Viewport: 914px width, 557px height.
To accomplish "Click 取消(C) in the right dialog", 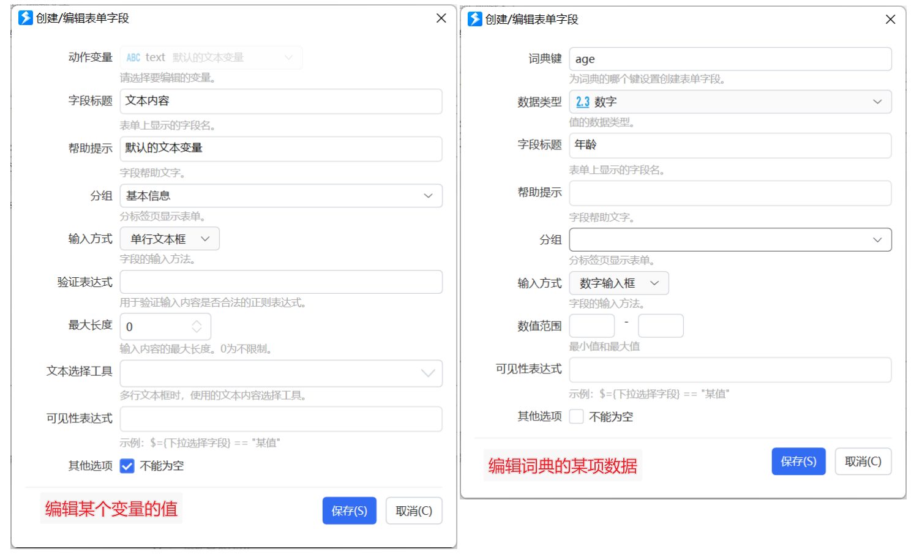I will pos(863,462).
